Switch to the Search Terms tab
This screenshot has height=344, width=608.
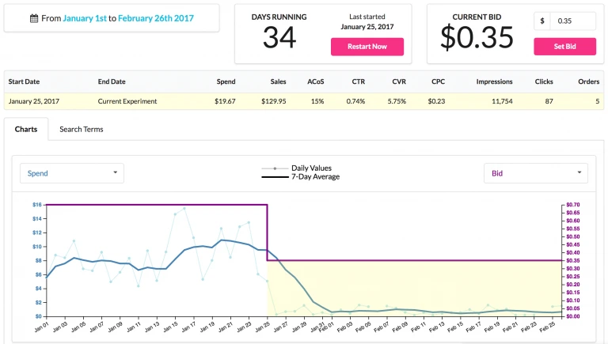(x=81, y=129)
